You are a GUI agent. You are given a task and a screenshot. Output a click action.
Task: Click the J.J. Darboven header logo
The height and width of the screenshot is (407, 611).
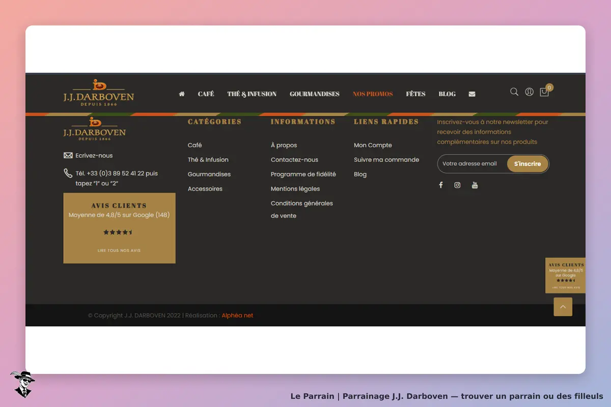pos(98,93)
